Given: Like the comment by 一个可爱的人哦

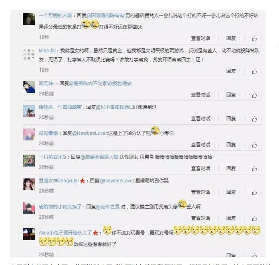Looking at the screenshot, I should [x=254, y=38].
